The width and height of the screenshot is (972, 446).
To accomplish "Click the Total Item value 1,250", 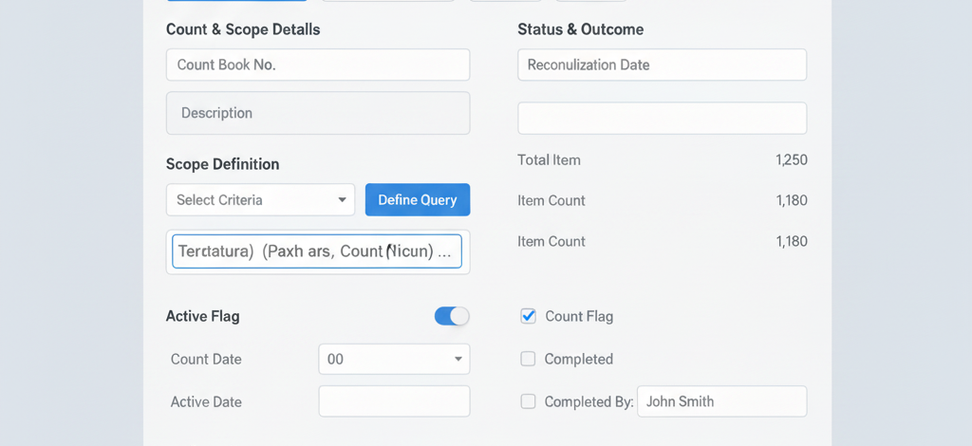I will (791, 159).
